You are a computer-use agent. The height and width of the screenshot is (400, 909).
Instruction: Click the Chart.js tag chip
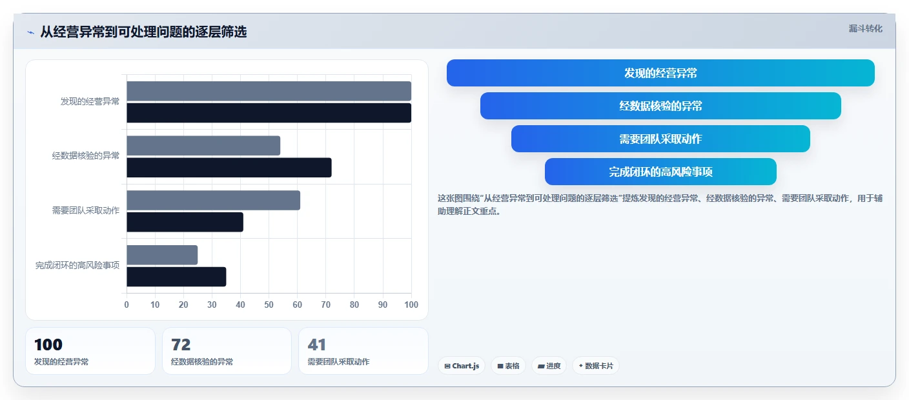click(462, 366)
